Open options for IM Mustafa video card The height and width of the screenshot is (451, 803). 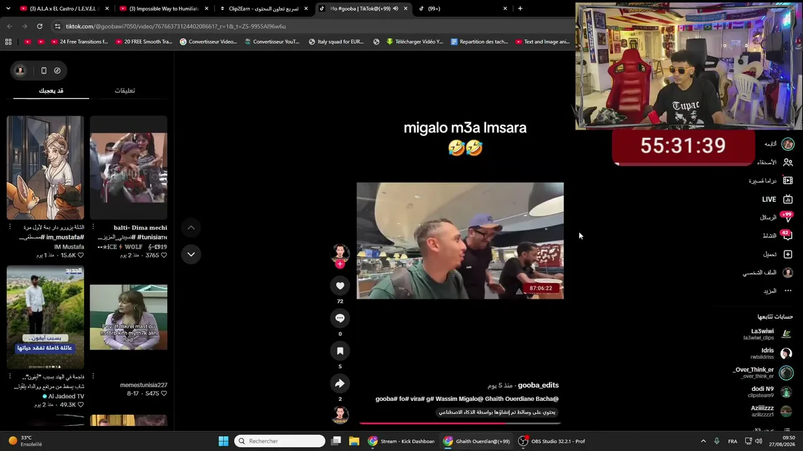click(10, 227)
